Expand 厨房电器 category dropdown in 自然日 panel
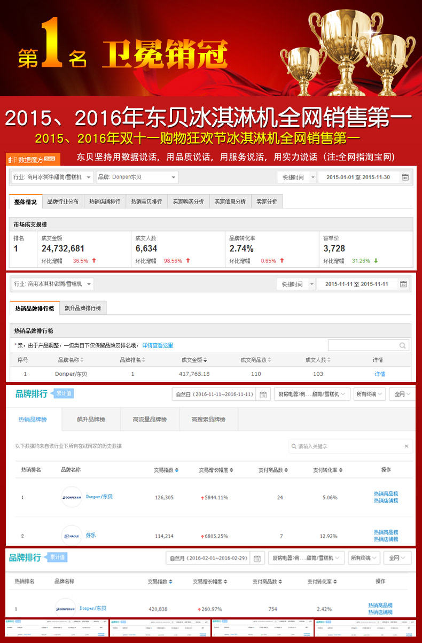This screenshot has height=643, width=422. [x=312, y=394]
